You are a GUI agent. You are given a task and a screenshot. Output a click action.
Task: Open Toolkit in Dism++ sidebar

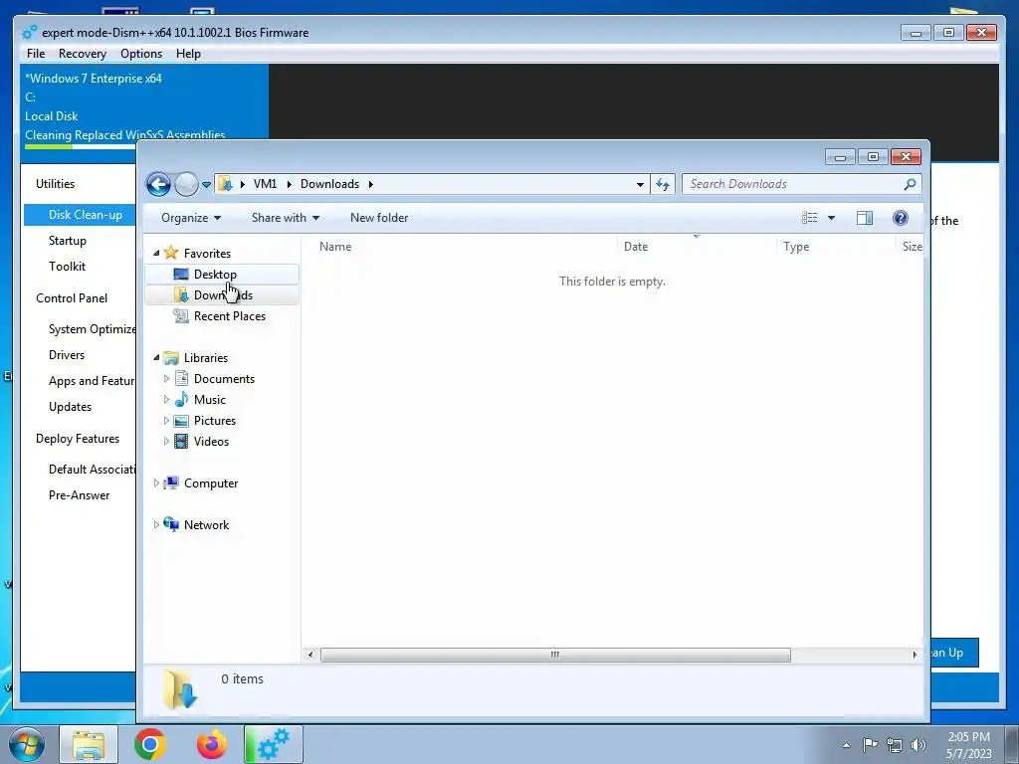point(67,267)
